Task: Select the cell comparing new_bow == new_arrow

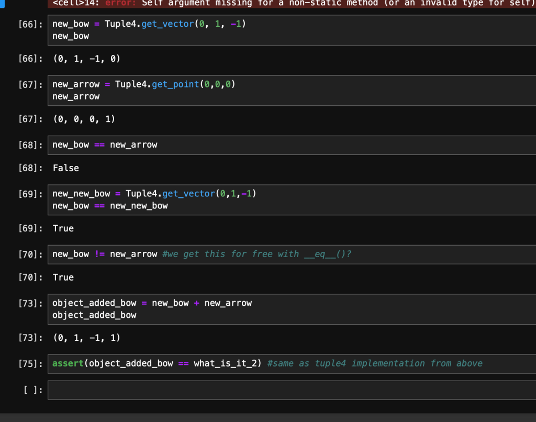Action: click(291, 145)
